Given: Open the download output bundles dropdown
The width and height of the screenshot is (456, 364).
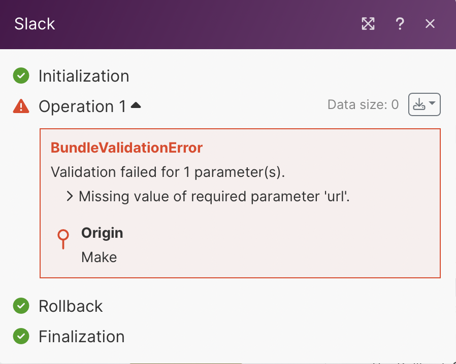Looking at the screenshot, I should tap(424, 105).
